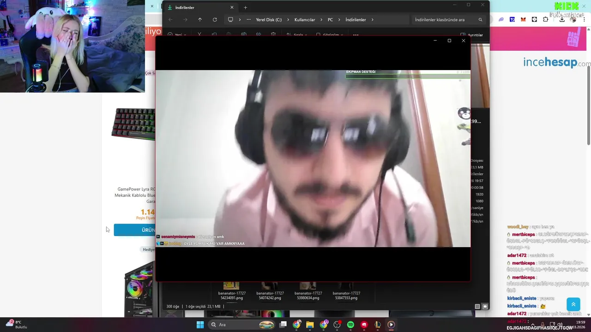This screenshot has width=591, height=332.
Task: Open Windows Start menu
Action: pos(200,325)
